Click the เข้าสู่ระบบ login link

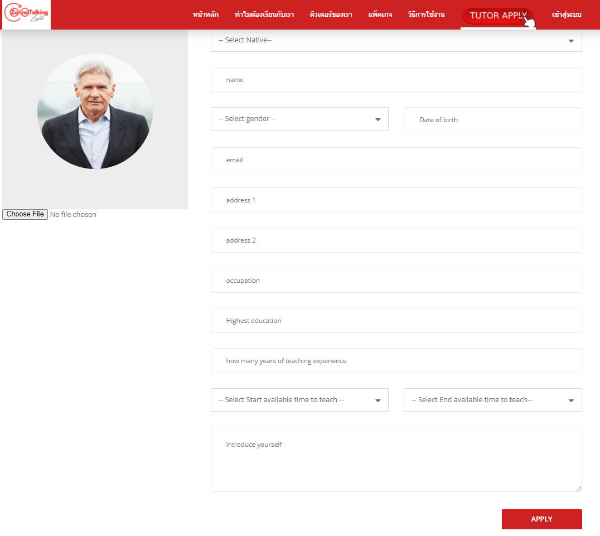[x=567, y=15]
